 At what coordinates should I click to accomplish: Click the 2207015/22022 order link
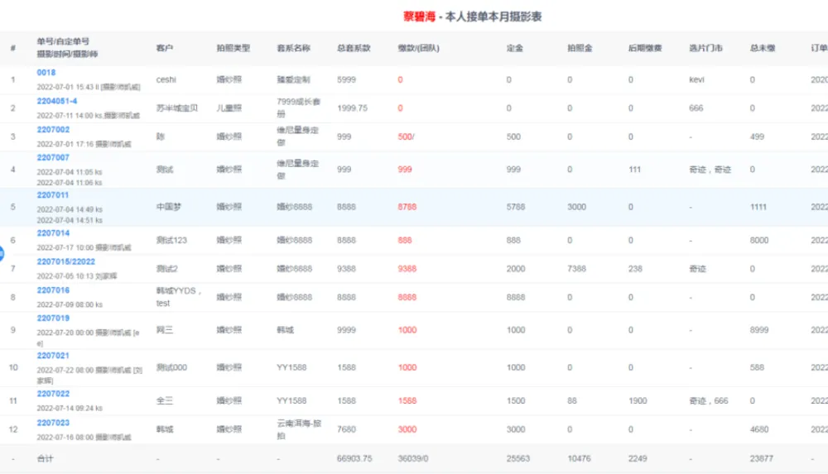65,261
